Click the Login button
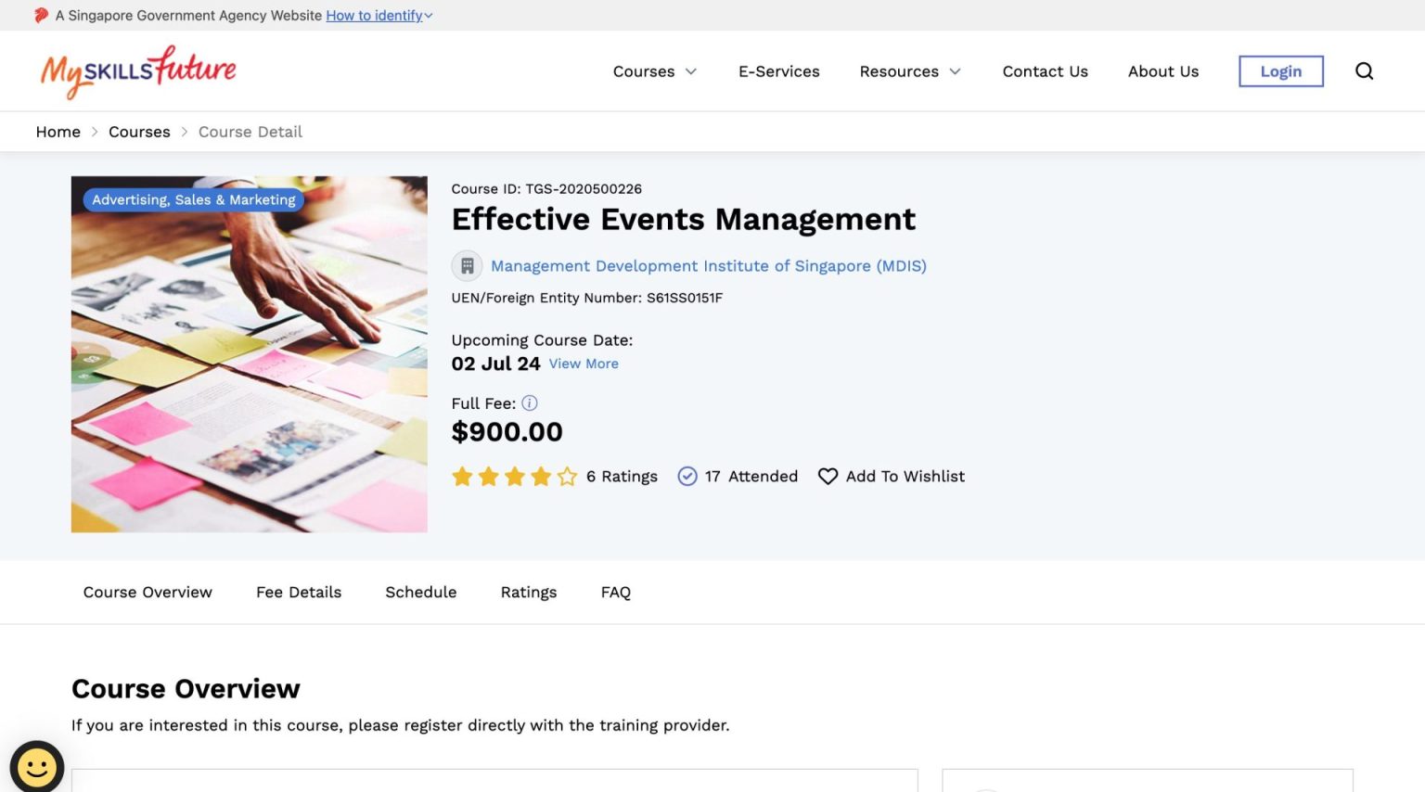The height and width of the screenshot is (792, 1425). pyautogui.click(x=1280, y=70)
